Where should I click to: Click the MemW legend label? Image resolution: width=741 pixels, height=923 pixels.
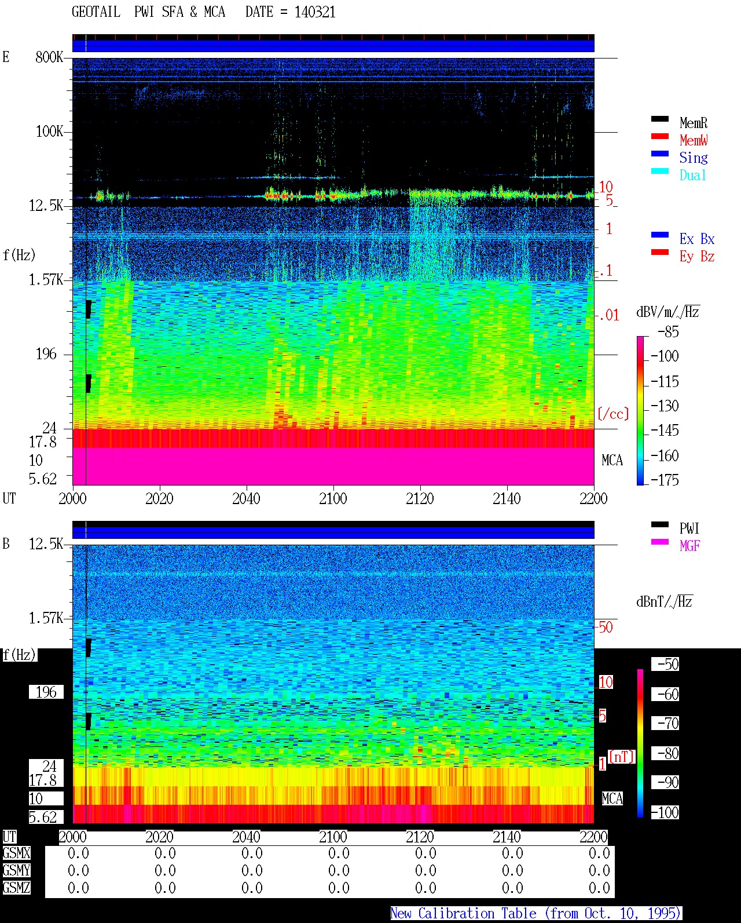click(x=694, y=140)
